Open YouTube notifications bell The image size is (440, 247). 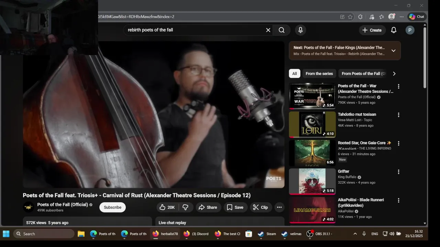pyautogui.click(x=394, y=30)
